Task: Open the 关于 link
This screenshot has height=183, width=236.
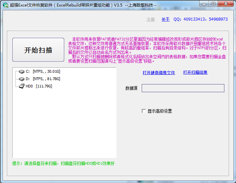Action: 166,19
